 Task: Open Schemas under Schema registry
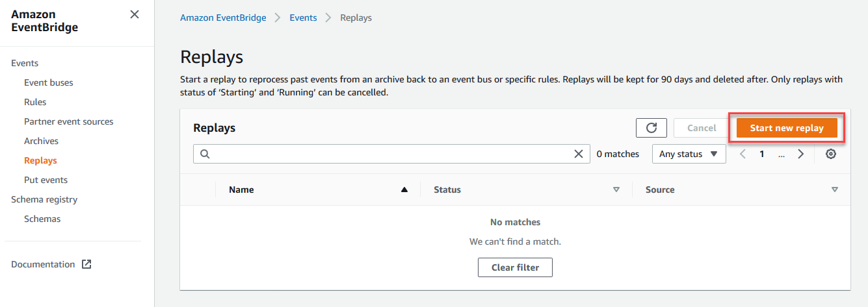pos(42,219)
